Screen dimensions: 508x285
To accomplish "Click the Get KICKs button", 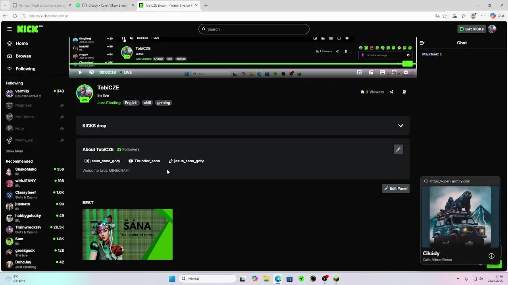I will click(x=471, y=29).
